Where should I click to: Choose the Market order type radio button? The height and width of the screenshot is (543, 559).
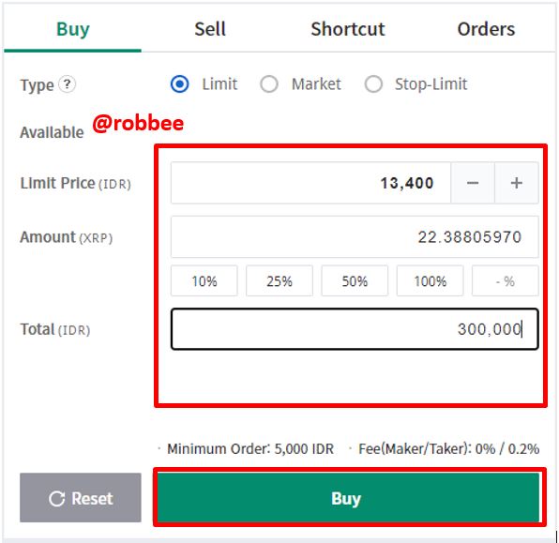tap(269, 84)
